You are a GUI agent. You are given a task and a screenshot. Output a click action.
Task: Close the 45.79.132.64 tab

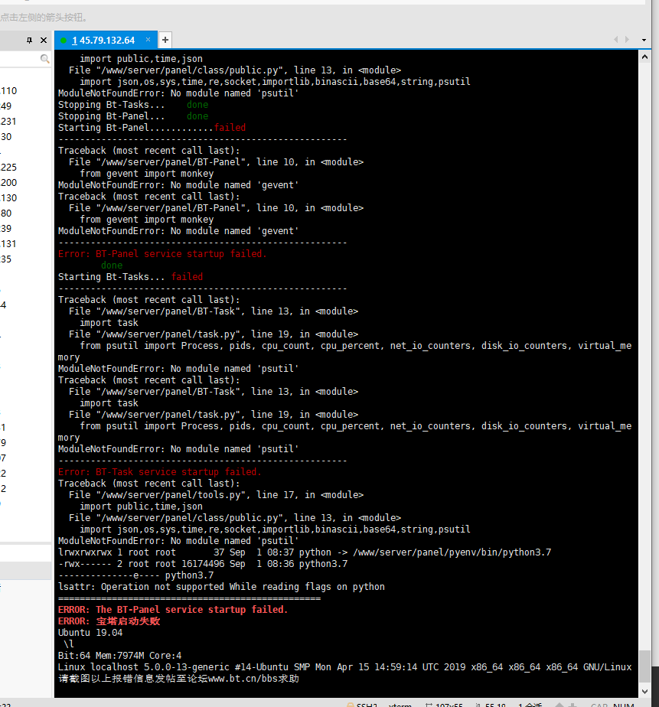pyautogui.click(x=148, y=40)
